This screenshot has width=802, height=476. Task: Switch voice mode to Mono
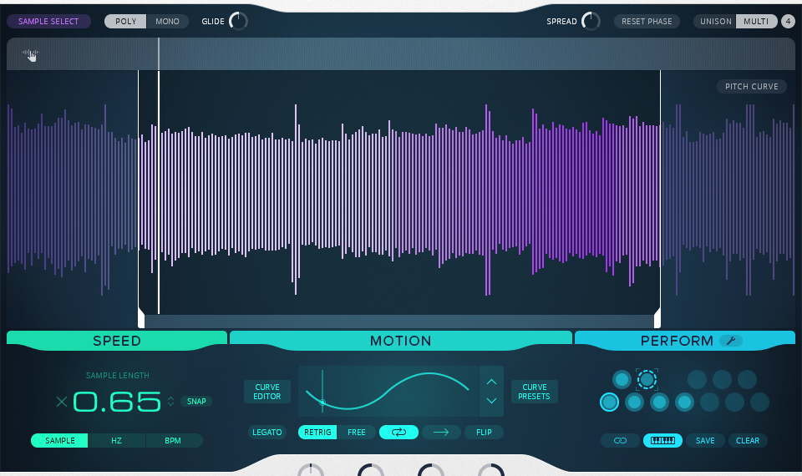coord(167,22)
